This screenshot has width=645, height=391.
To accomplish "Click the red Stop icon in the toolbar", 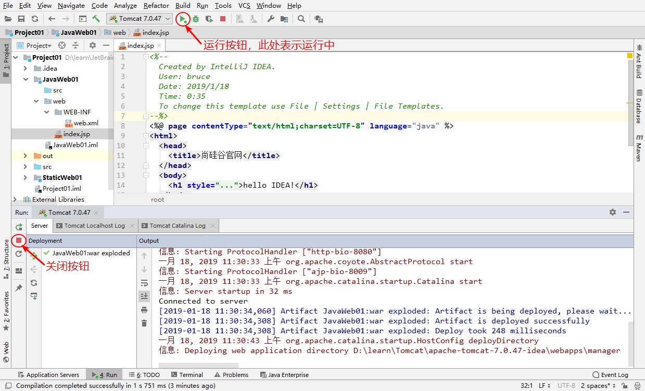I will point(223,18).
